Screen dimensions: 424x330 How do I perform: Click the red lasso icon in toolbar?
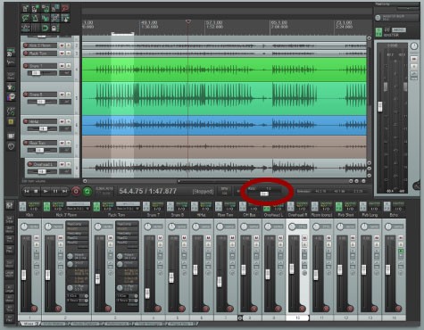65,8
